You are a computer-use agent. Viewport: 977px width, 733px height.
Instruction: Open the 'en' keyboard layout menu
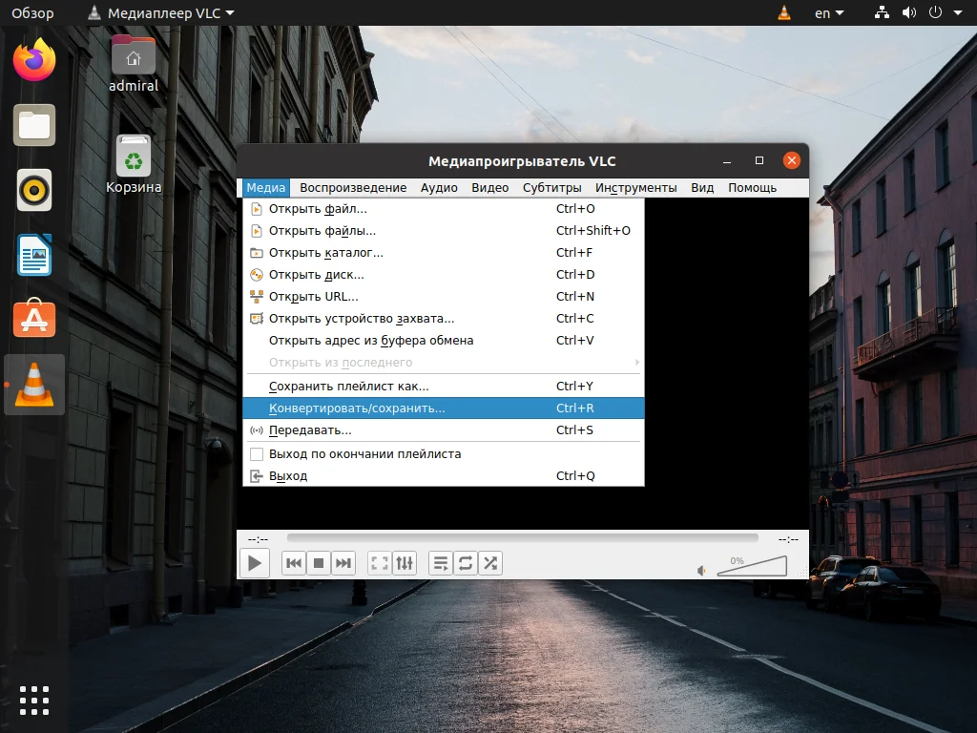pos(826,12)
